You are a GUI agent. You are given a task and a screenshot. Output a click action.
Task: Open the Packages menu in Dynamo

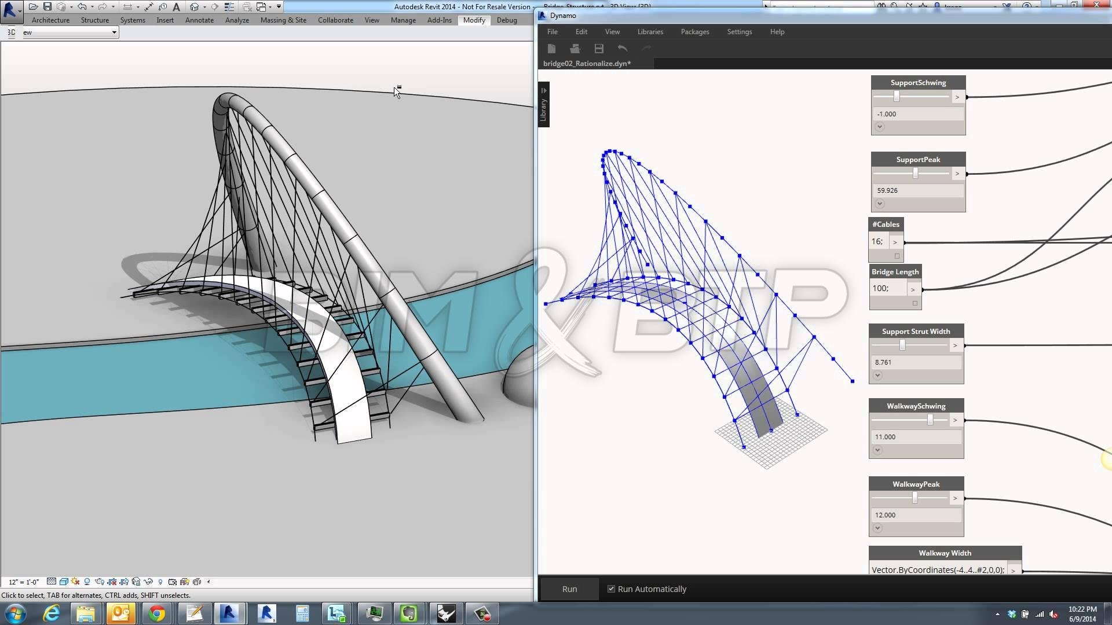(694, 32)
